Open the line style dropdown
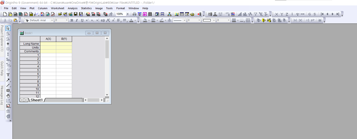Viewport: 357px width, 139px height. (x=185, y=20)
